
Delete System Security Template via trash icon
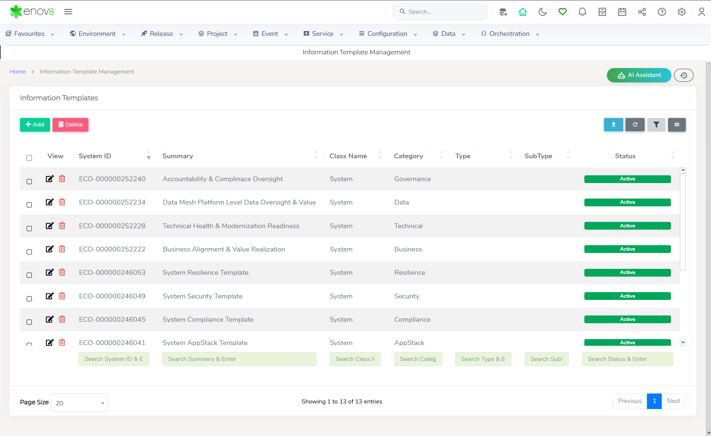62,296
